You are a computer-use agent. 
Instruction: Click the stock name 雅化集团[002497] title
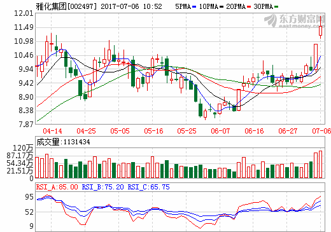coord(66,6)
